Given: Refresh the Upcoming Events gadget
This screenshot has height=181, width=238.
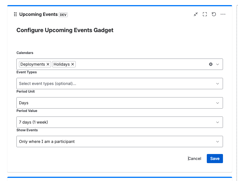Looking at the screenshot, I should point(214,14).
